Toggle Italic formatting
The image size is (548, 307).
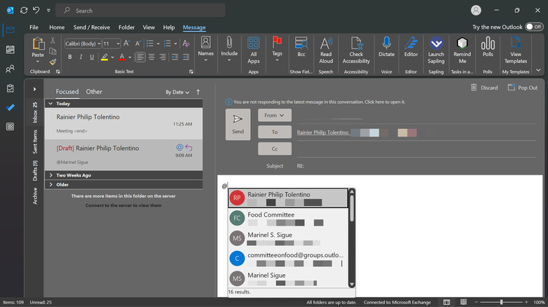point(81,57)
